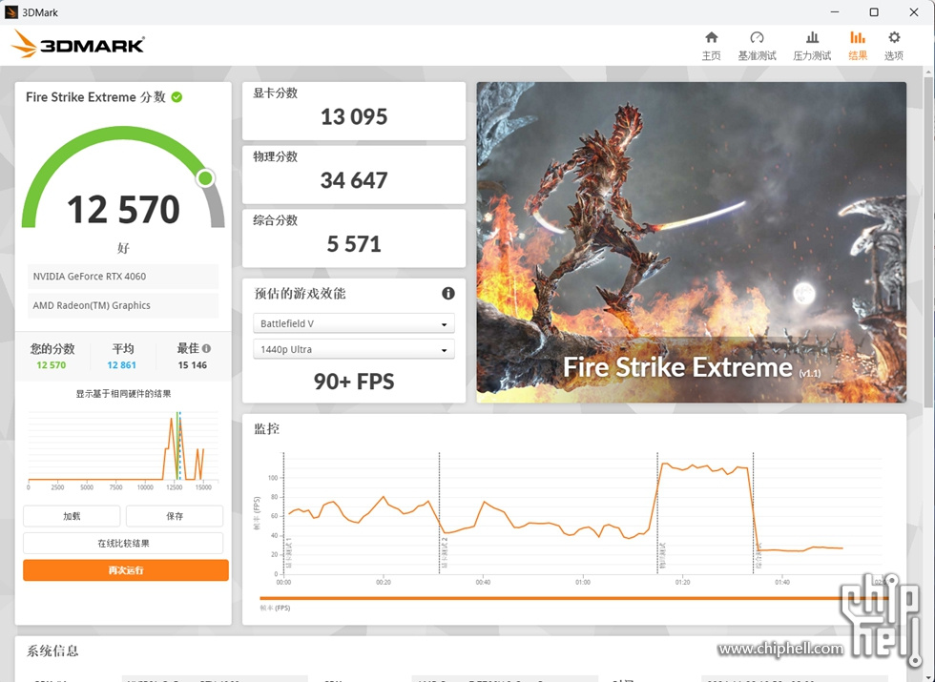Click the 3DMark logo in header
The width and height of the screenshot is (935, 682).
[x=77, y=44]
